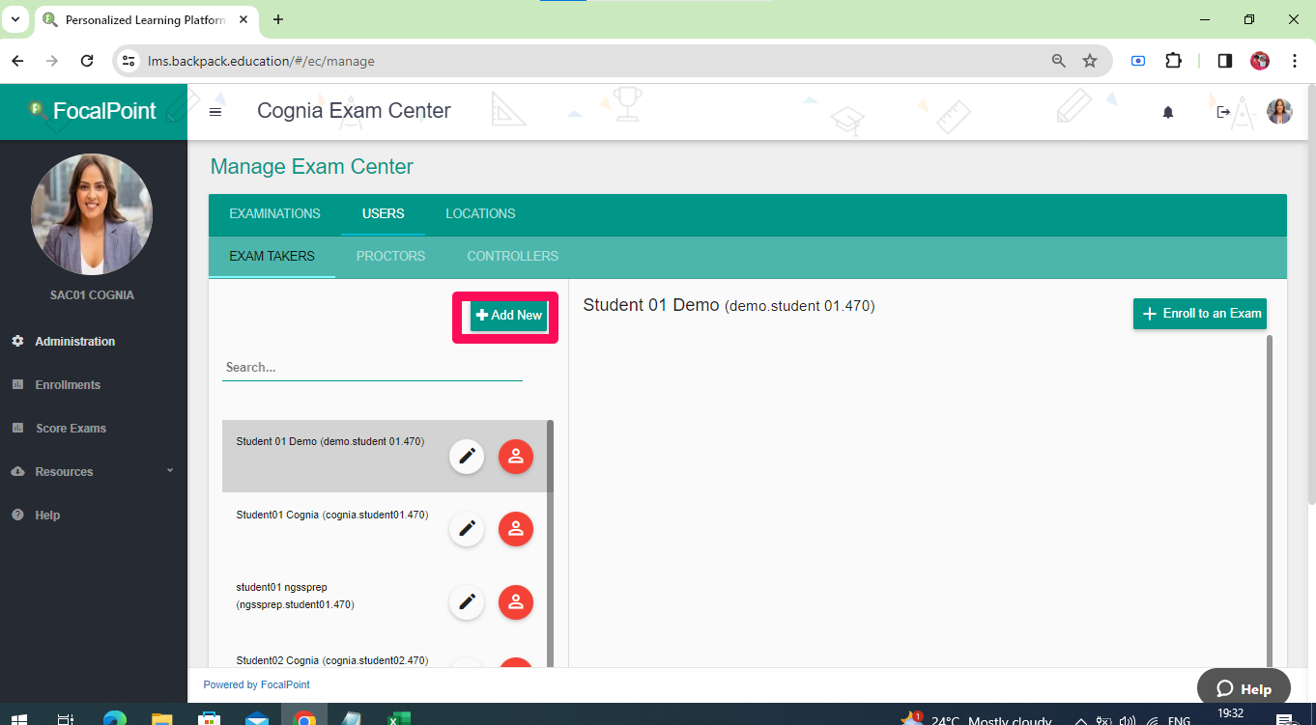Click the Manage Exam Center heading
The image size is (1316, 725).
click(x=312, y=167)
